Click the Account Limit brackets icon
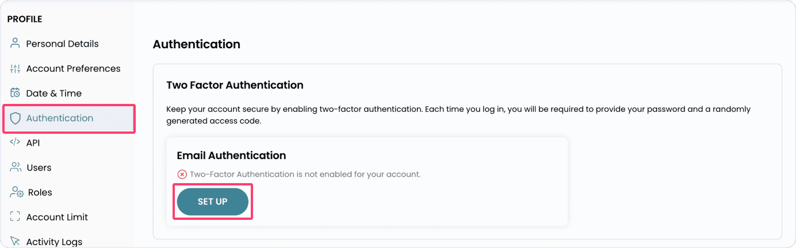The width and height of the screenshot is (796, 248). (16, 217)
